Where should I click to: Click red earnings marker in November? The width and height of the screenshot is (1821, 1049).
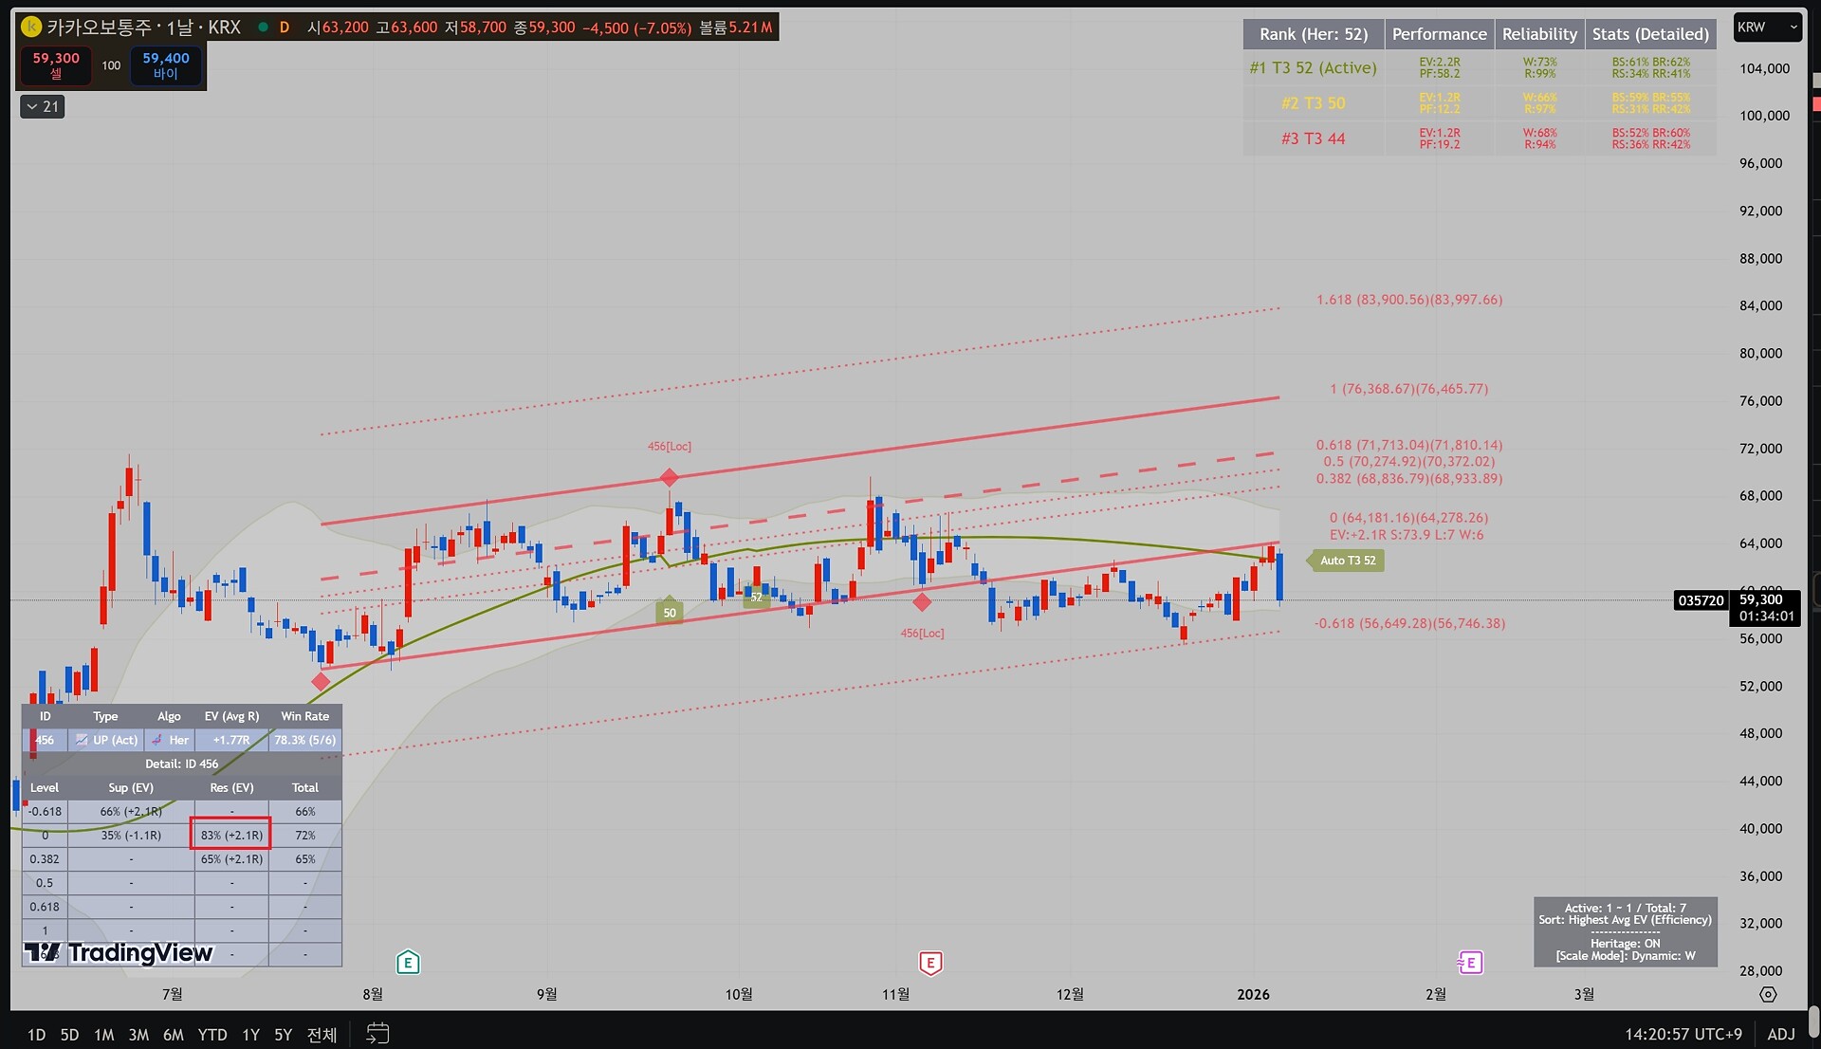pyautogui.click(x=930, y=964)
